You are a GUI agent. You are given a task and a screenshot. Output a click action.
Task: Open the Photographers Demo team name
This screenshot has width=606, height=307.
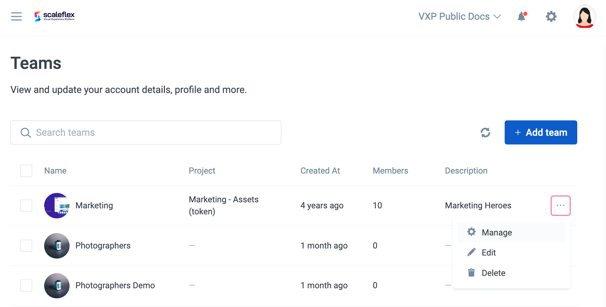tap(115, 286)
